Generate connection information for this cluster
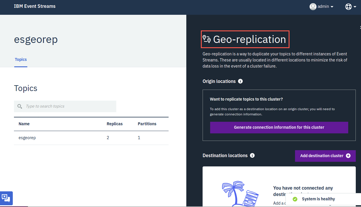This screenshot has height=207, width=361. [x=279, y=127]
